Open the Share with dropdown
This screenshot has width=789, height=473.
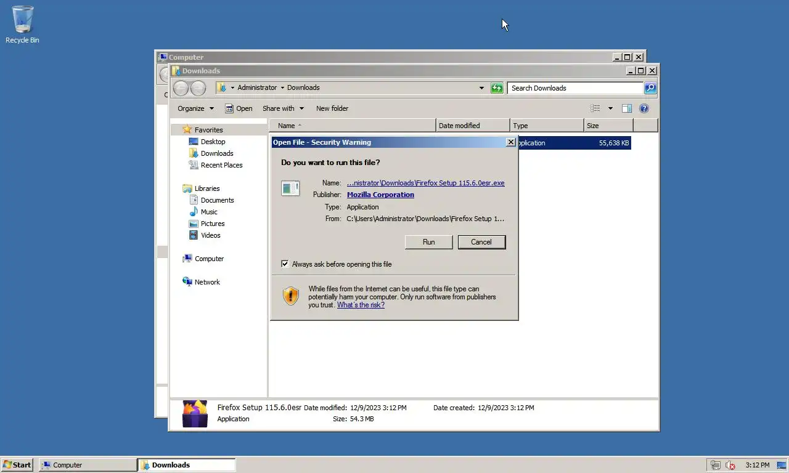click(283, 108)
